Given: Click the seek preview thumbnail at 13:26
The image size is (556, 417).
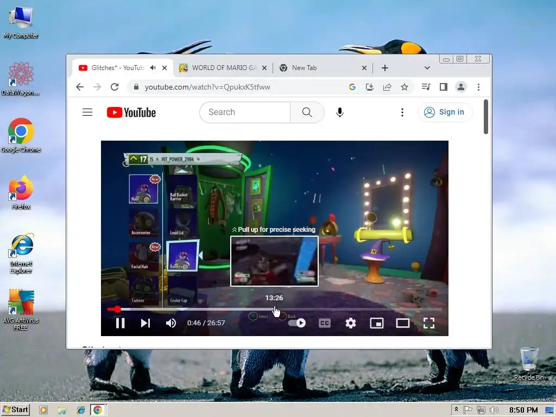Looking at the screenshot, I should coord(274,261).
